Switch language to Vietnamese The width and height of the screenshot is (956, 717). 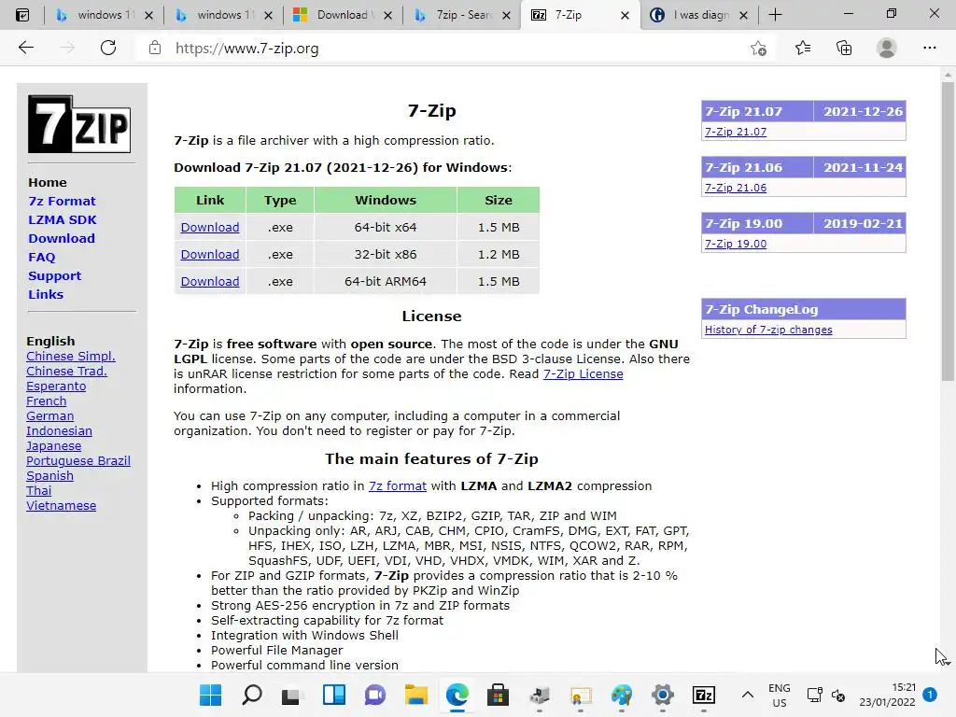61,505
